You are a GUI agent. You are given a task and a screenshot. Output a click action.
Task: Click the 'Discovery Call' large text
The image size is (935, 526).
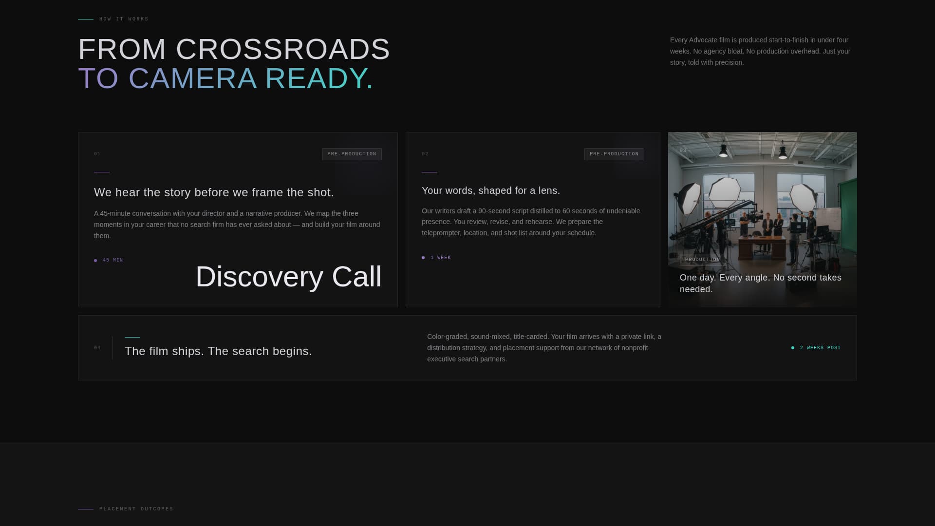click(x=288, y=277)
